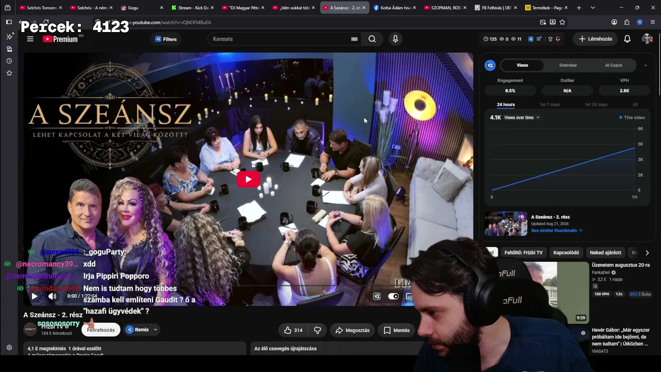This screenshot has height=372, width=661.
Task: Open the on-screen keyboard in search box
Action: click(x=354, y=39)
